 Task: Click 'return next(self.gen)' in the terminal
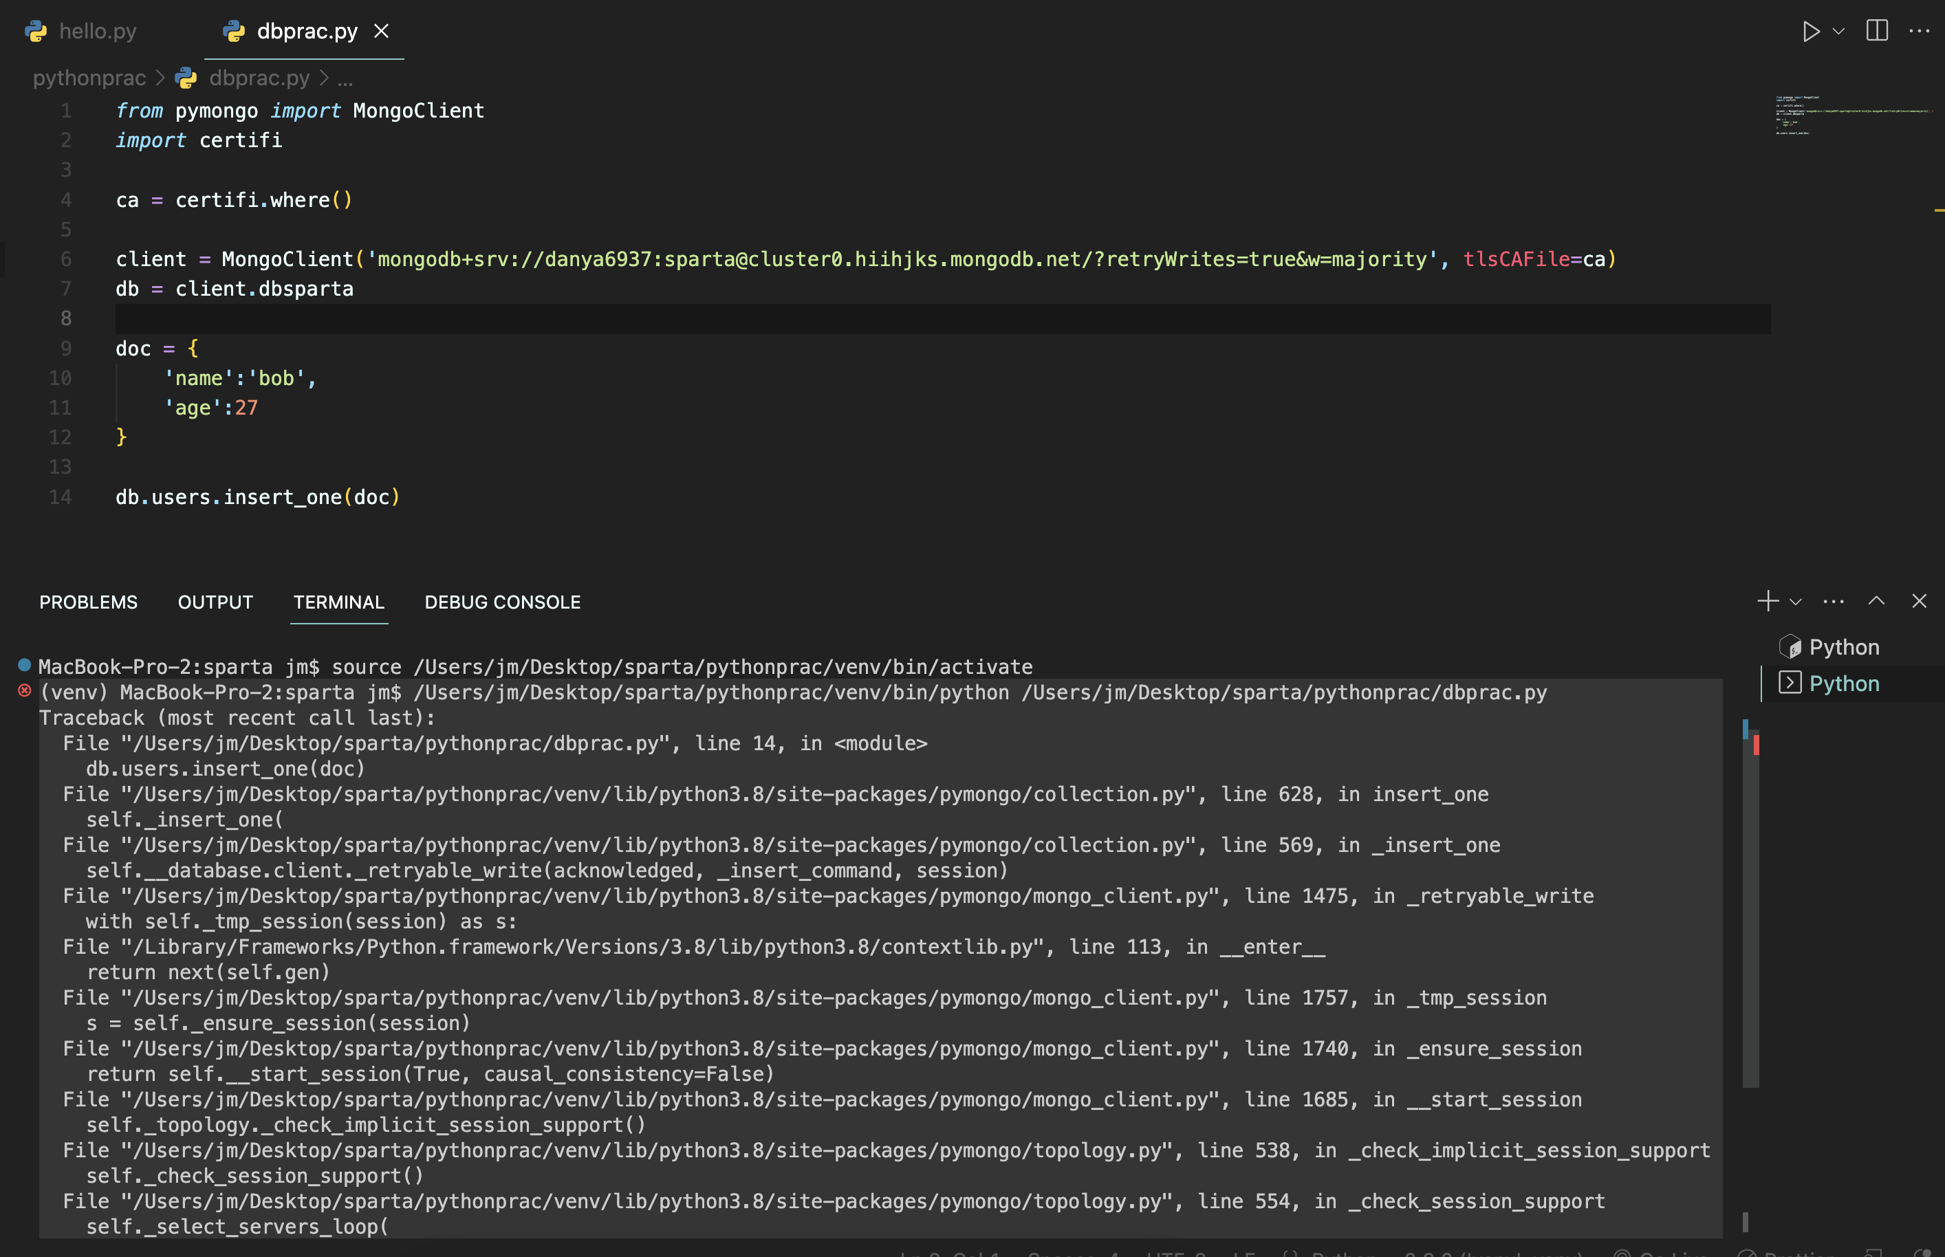point(208,972)
